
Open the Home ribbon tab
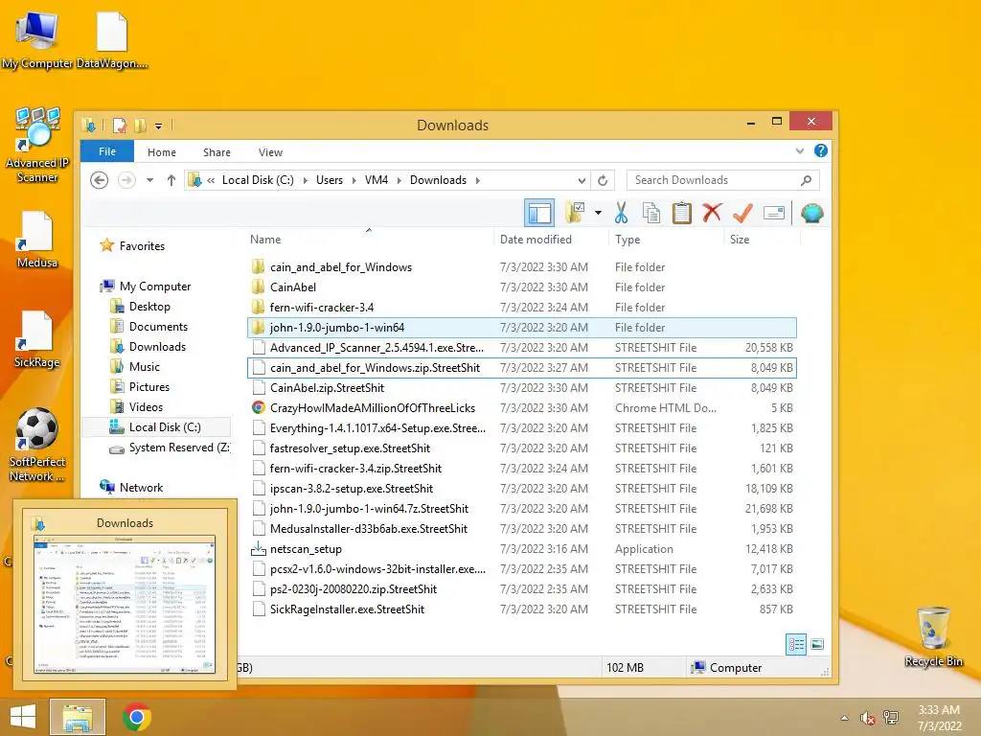coord(161,152)
